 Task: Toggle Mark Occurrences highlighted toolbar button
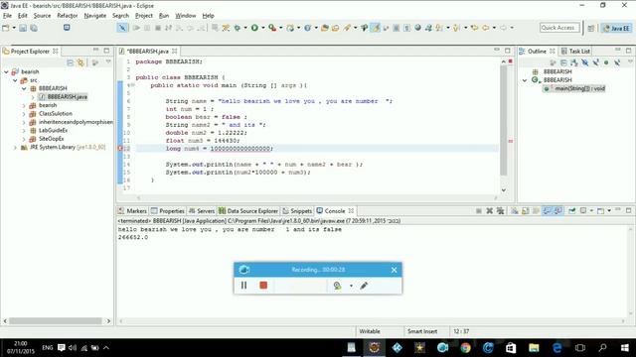pyautogui.click(x=376, y=28)
